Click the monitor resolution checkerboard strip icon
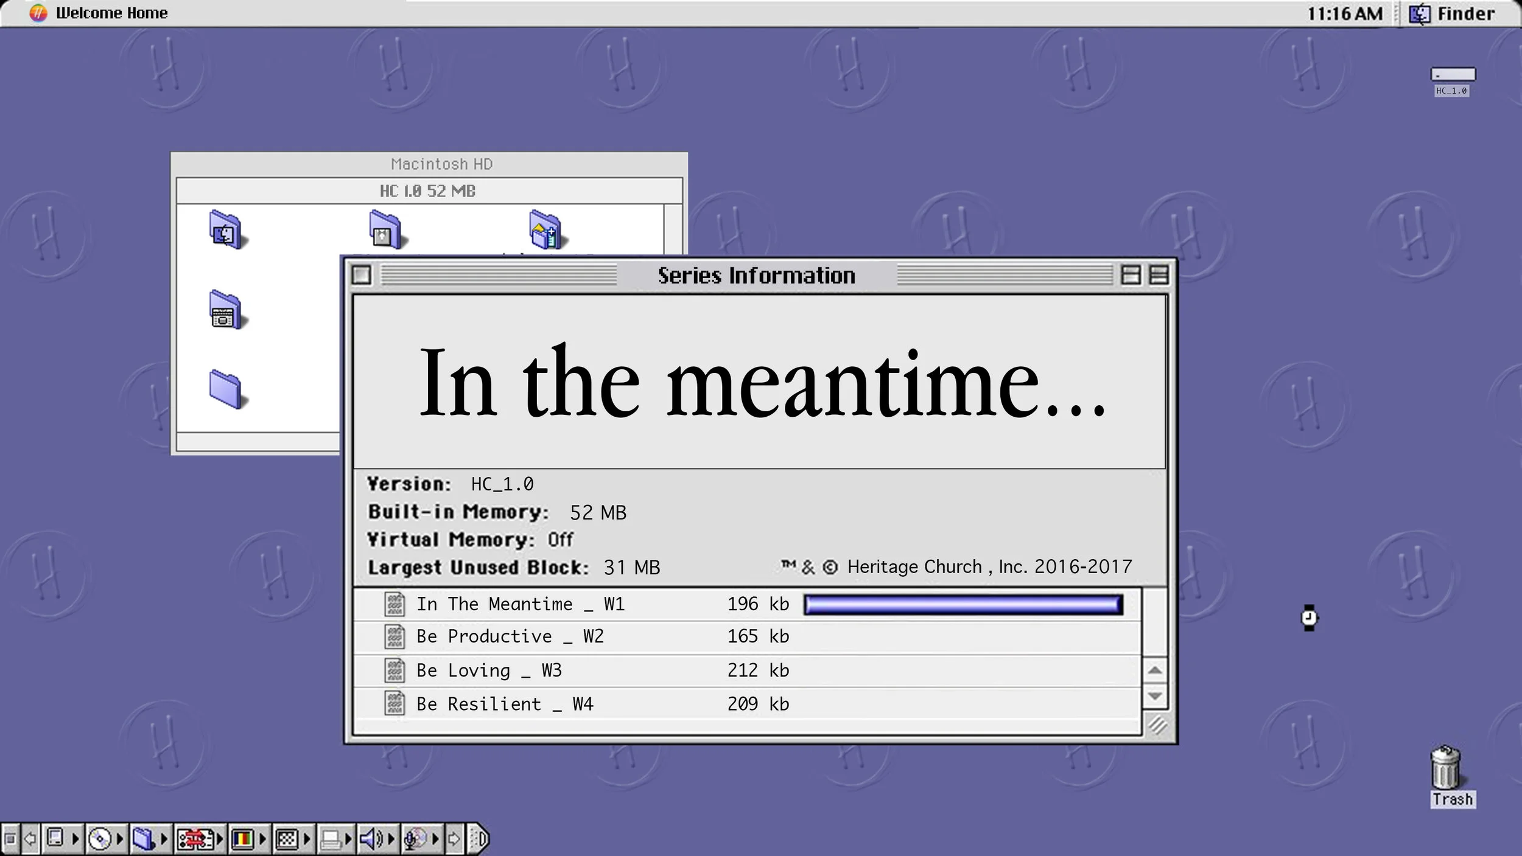 (x=286, y=839)
